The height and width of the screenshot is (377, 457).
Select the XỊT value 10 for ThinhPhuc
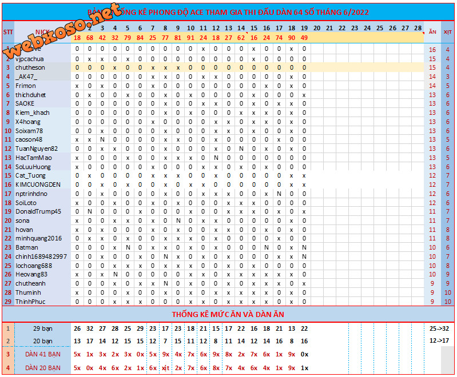(448, 302)
